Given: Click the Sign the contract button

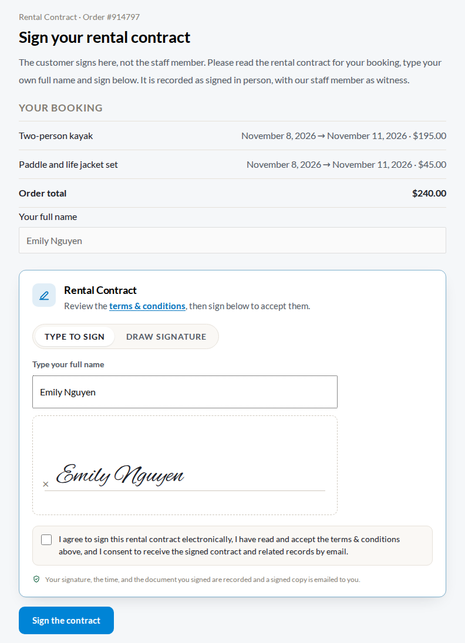Looking at the screenshot, I should 66,621.
